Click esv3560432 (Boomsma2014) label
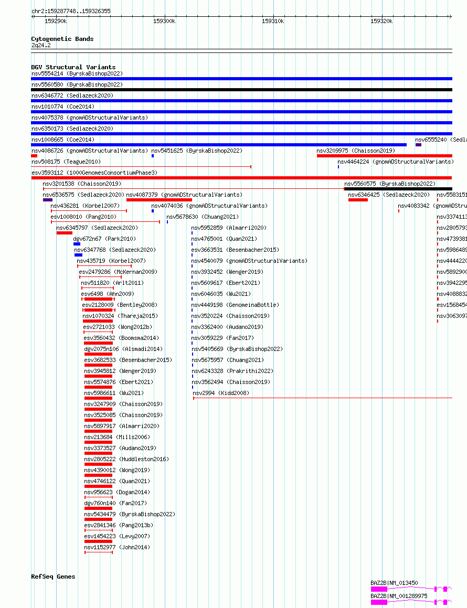This screenshot has width=467, height=608. click(121, 338)
